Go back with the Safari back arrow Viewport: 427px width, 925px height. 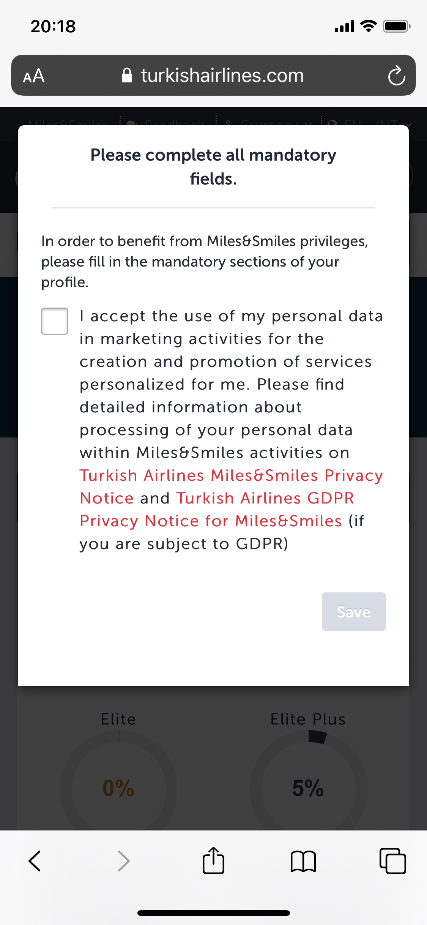(x=35, y=861)
